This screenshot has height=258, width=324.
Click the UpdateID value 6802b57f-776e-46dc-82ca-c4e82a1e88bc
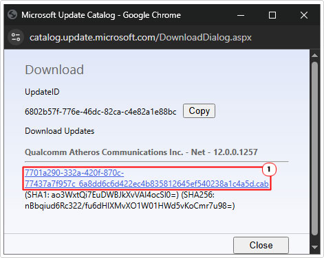[x=100, y=112]
